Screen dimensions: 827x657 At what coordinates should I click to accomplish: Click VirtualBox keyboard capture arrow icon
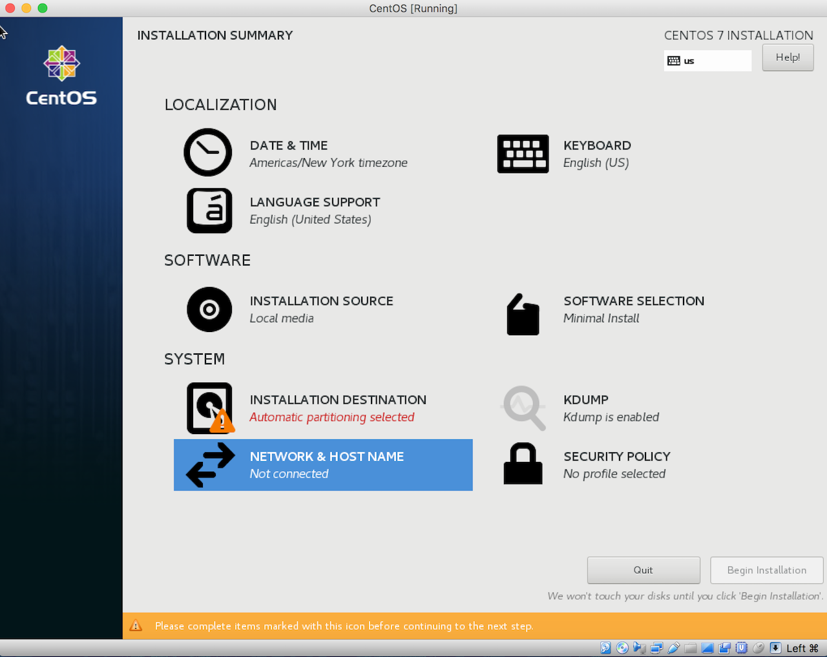coord(775,648)
